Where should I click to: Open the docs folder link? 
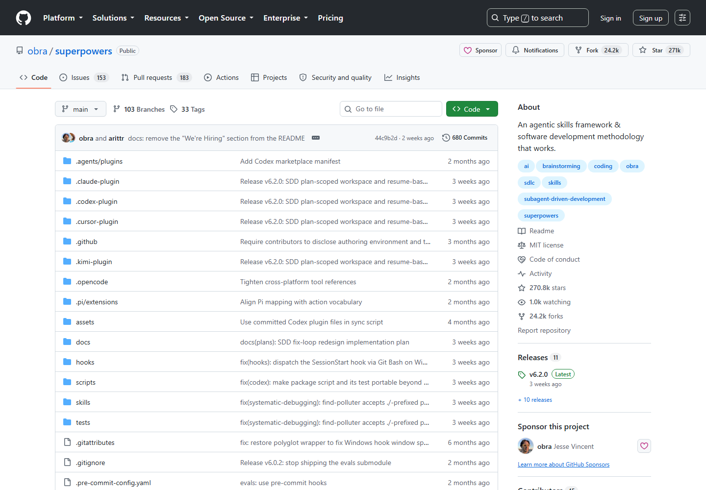pos(83,342)
